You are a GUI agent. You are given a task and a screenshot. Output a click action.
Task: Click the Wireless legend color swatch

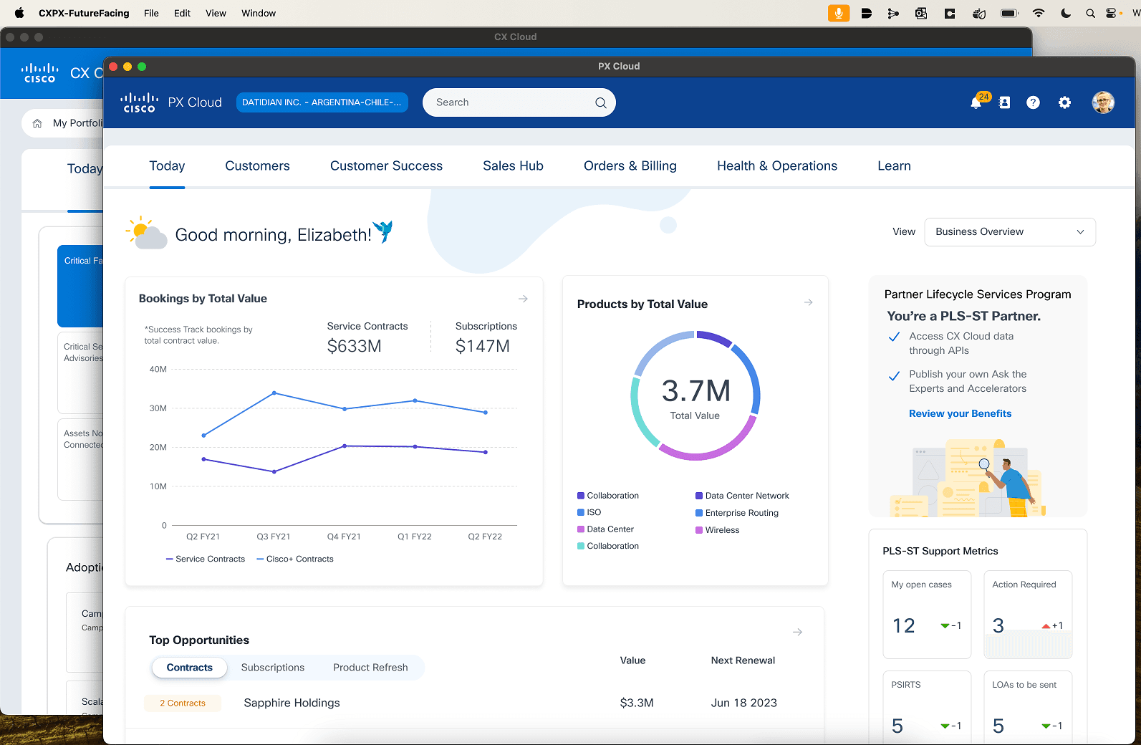point(699,530)
